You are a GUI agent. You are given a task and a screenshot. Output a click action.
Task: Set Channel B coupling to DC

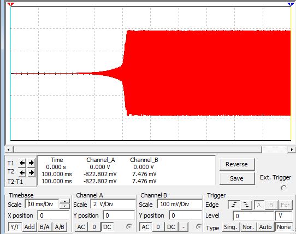tap(171, 227)
